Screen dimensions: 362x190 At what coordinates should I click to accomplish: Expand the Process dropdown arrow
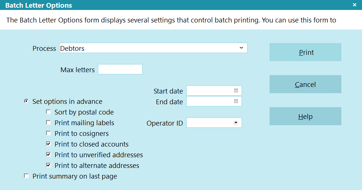point(241,48)
